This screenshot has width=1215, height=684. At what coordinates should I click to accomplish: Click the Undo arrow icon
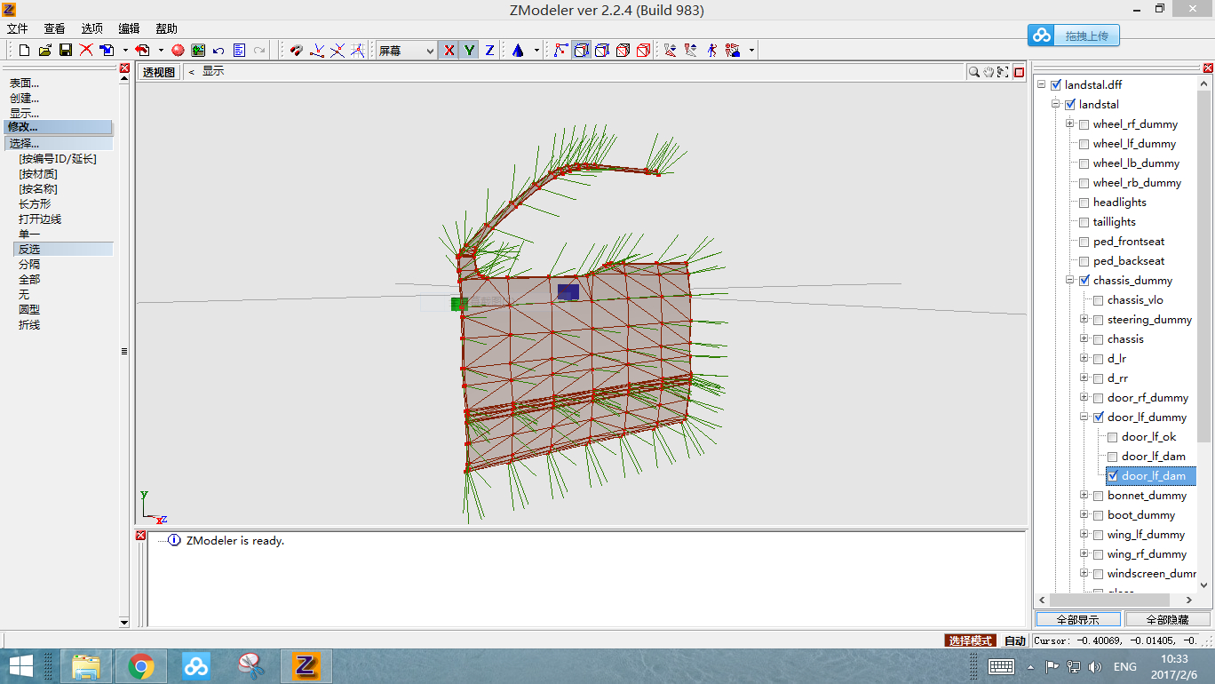point(218,51)
